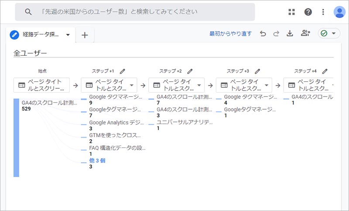The image size is (349, 211).
Task: Open the help question mark icon
Action: click(x=308, y=12)
